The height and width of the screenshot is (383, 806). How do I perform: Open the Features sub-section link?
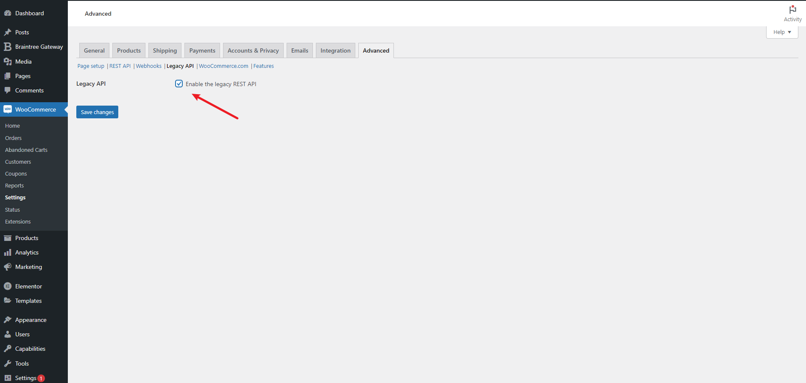tap(263, 66)
